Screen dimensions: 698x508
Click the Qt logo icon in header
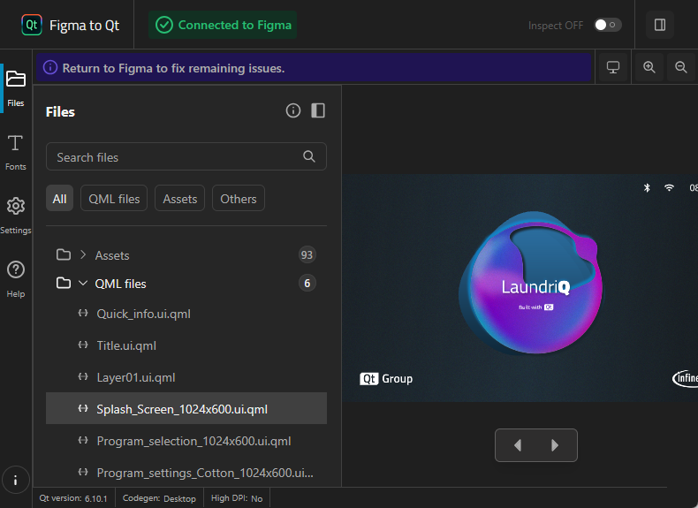coord(32,25)
